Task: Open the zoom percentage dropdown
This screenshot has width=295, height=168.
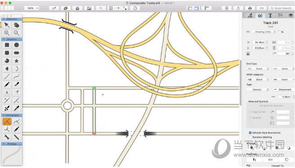Action: pos(31,8)
